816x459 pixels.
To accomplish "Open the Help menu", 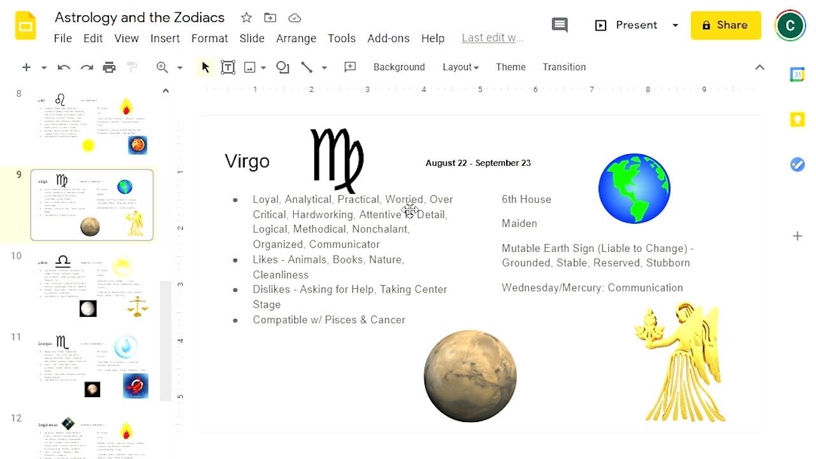I will point(432,38).
